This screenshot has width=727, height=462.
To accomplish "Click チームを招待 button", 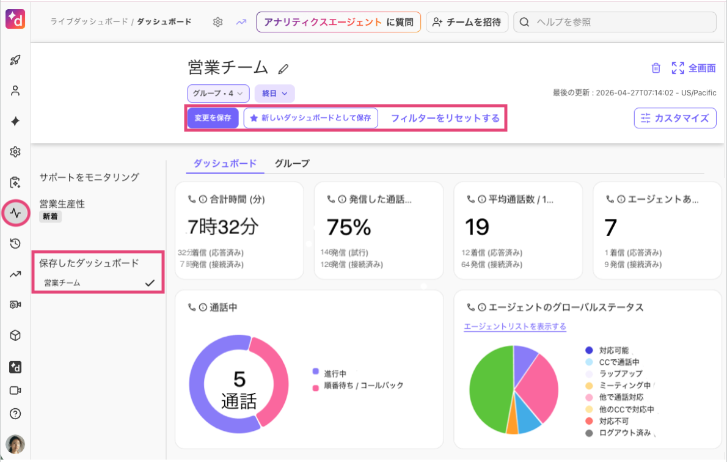I will pos(467,22).
